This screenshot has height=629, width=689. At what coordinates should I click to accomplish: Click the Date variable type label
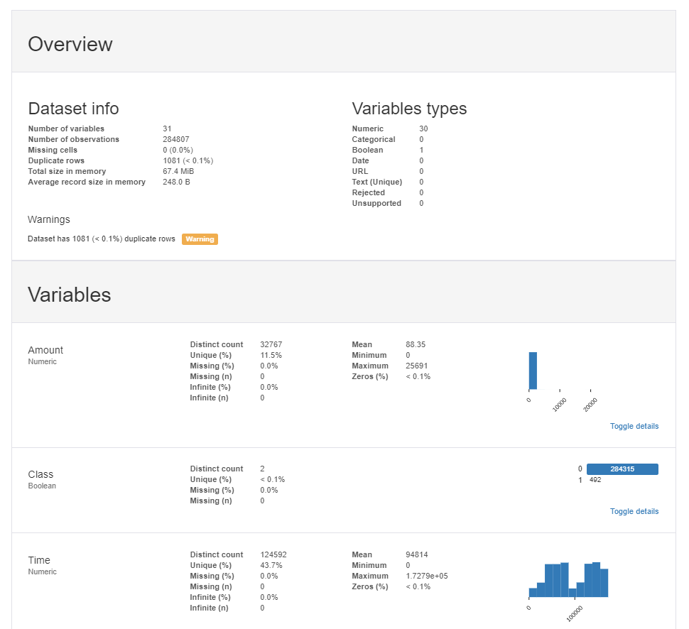point(360,160)
